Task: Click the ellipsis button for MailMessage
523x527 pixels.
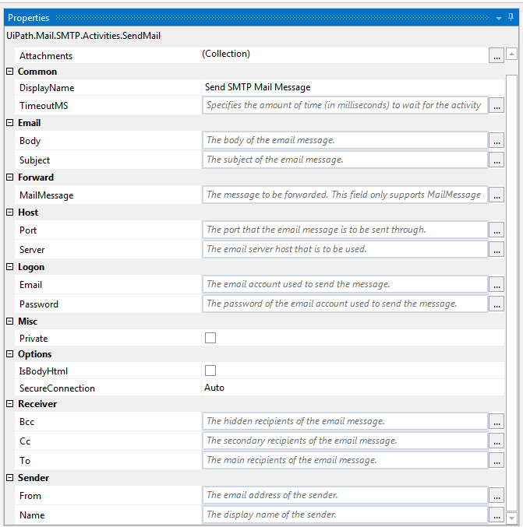Action: 496,195
